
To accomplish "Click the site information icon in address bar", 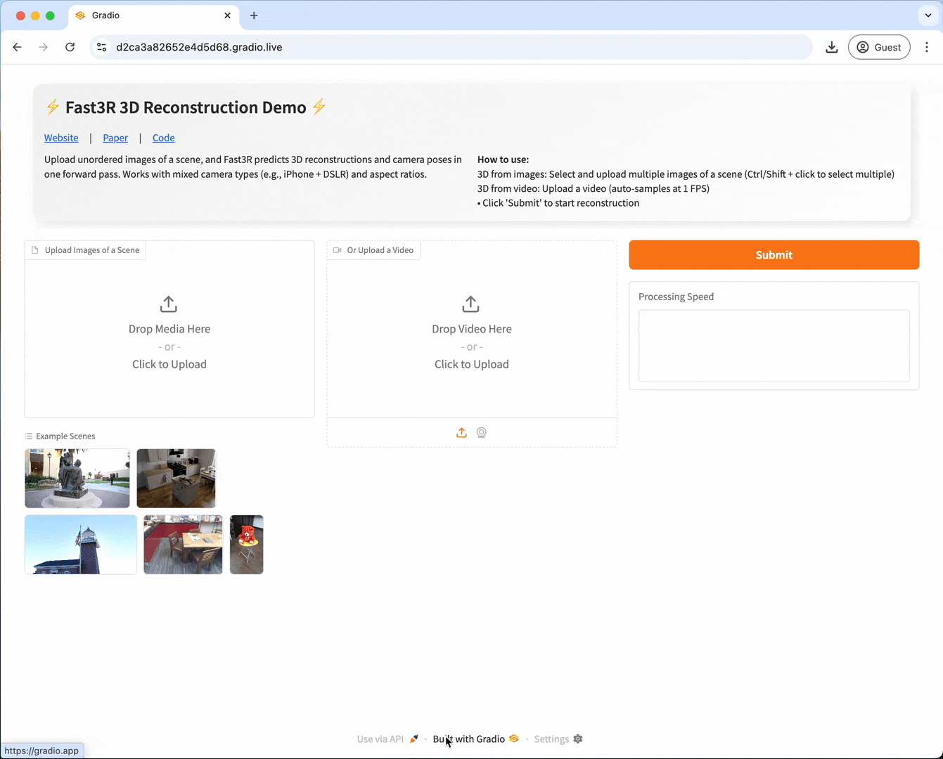I will click(x=102, y=47).
